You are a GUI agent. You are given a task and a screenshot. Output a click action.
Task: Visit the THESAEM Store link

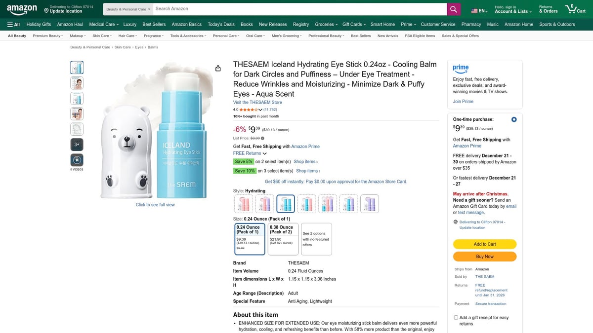pos(257,102)
